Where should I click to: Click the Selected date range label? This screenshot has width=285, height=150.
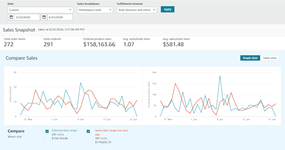point(64,130)
